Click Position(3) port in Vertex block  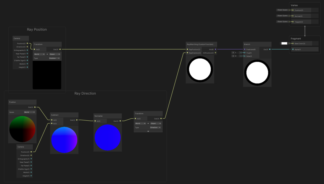tap(293, 10)
